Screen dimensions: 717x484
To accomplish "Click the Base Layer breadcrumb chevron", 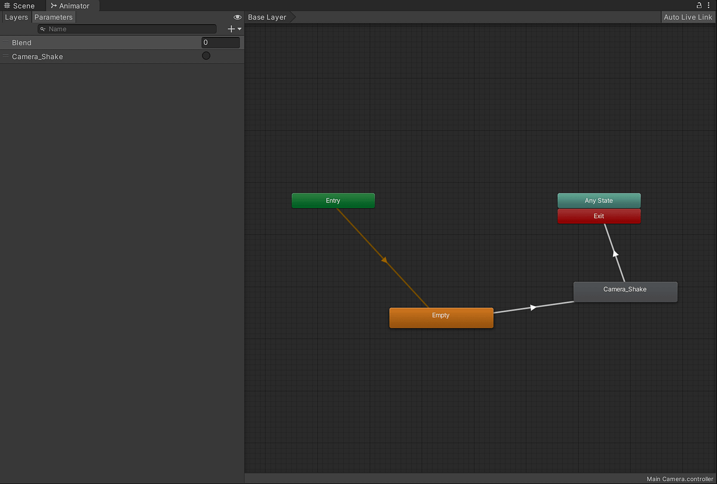I will [292, 17].
